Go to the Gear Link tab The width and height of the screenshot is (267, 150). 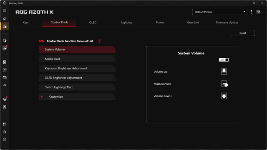click(x=193, y=22)
